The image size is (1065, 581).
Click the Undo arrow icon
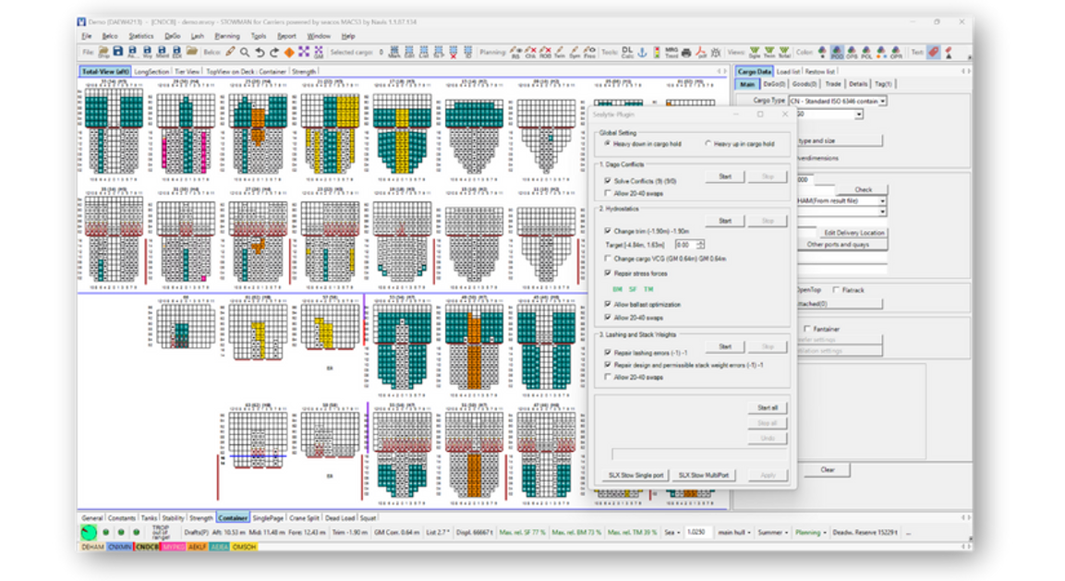260,53
